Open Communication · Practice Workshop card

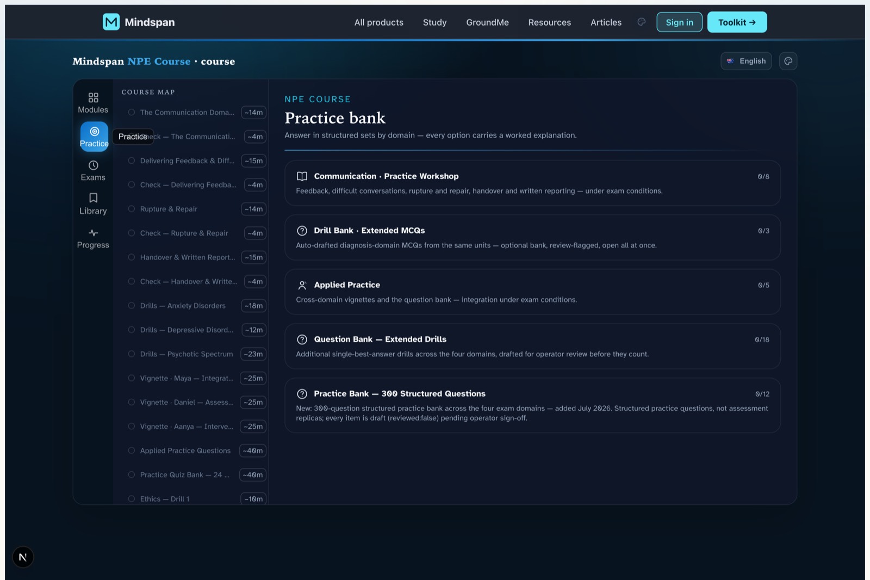(532, 183)
